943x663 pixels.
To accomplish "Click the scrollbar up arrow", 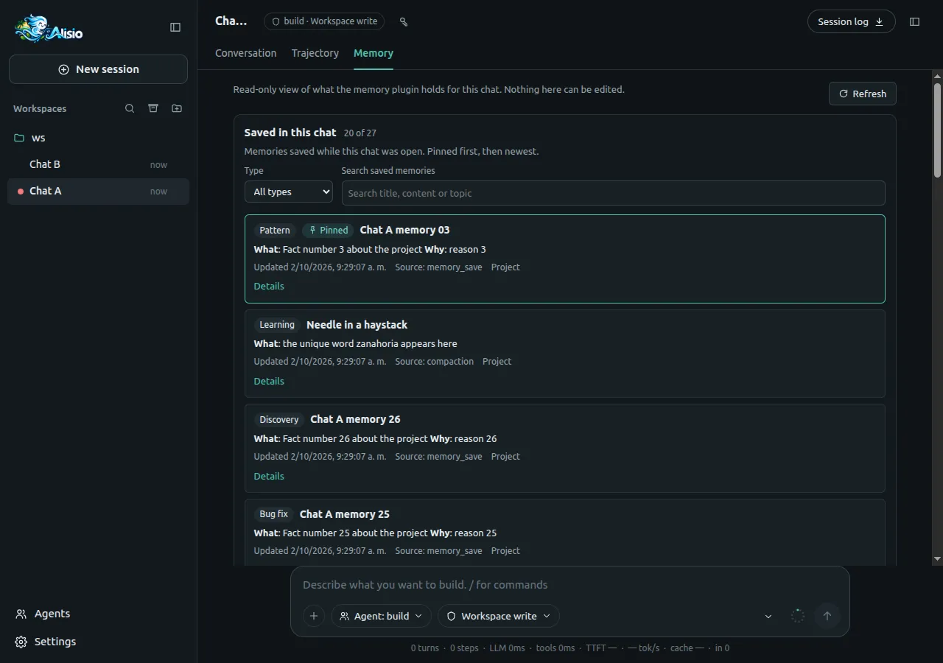I will [x=937, y=76].
